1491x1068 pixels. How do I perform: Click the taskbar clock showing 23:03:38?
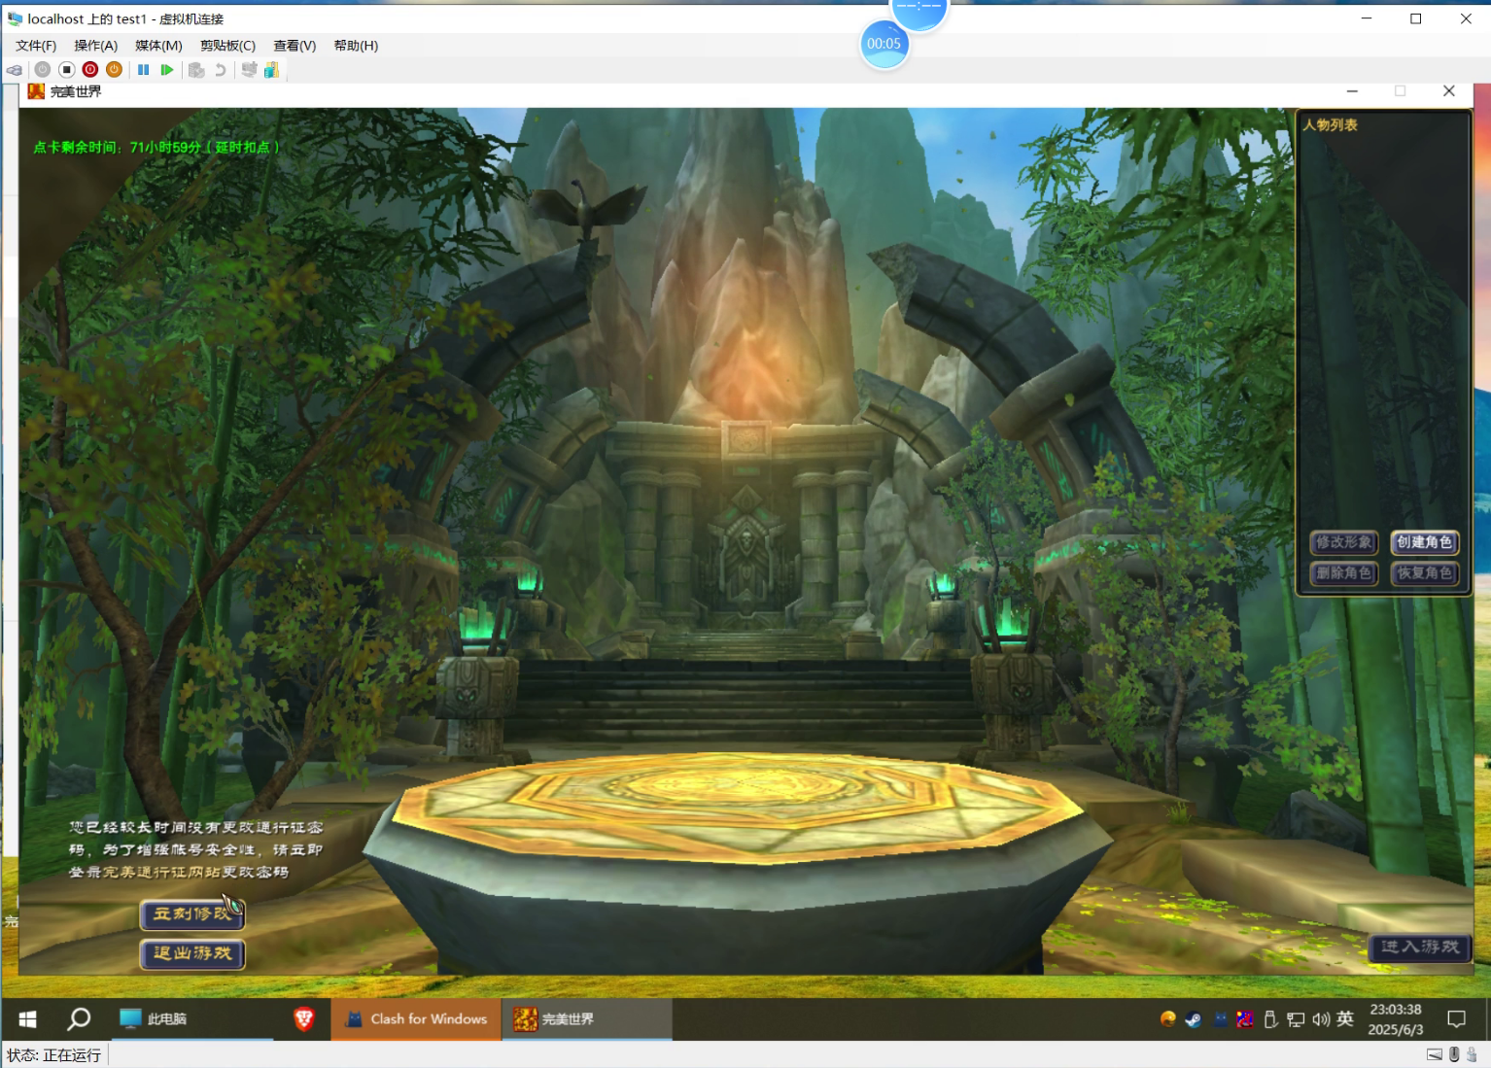pos(1396,1019)
